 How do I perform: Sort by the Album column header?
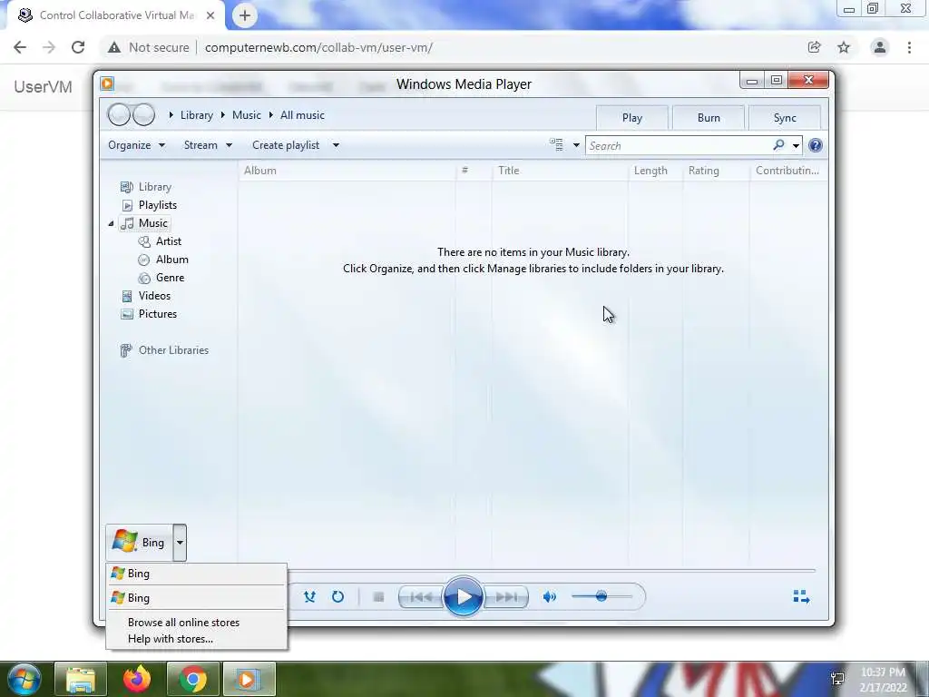(x=347, y=171)
